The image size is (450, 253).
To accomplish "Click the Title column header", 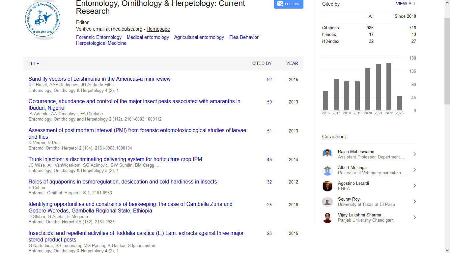I will (x=34, y=64).
